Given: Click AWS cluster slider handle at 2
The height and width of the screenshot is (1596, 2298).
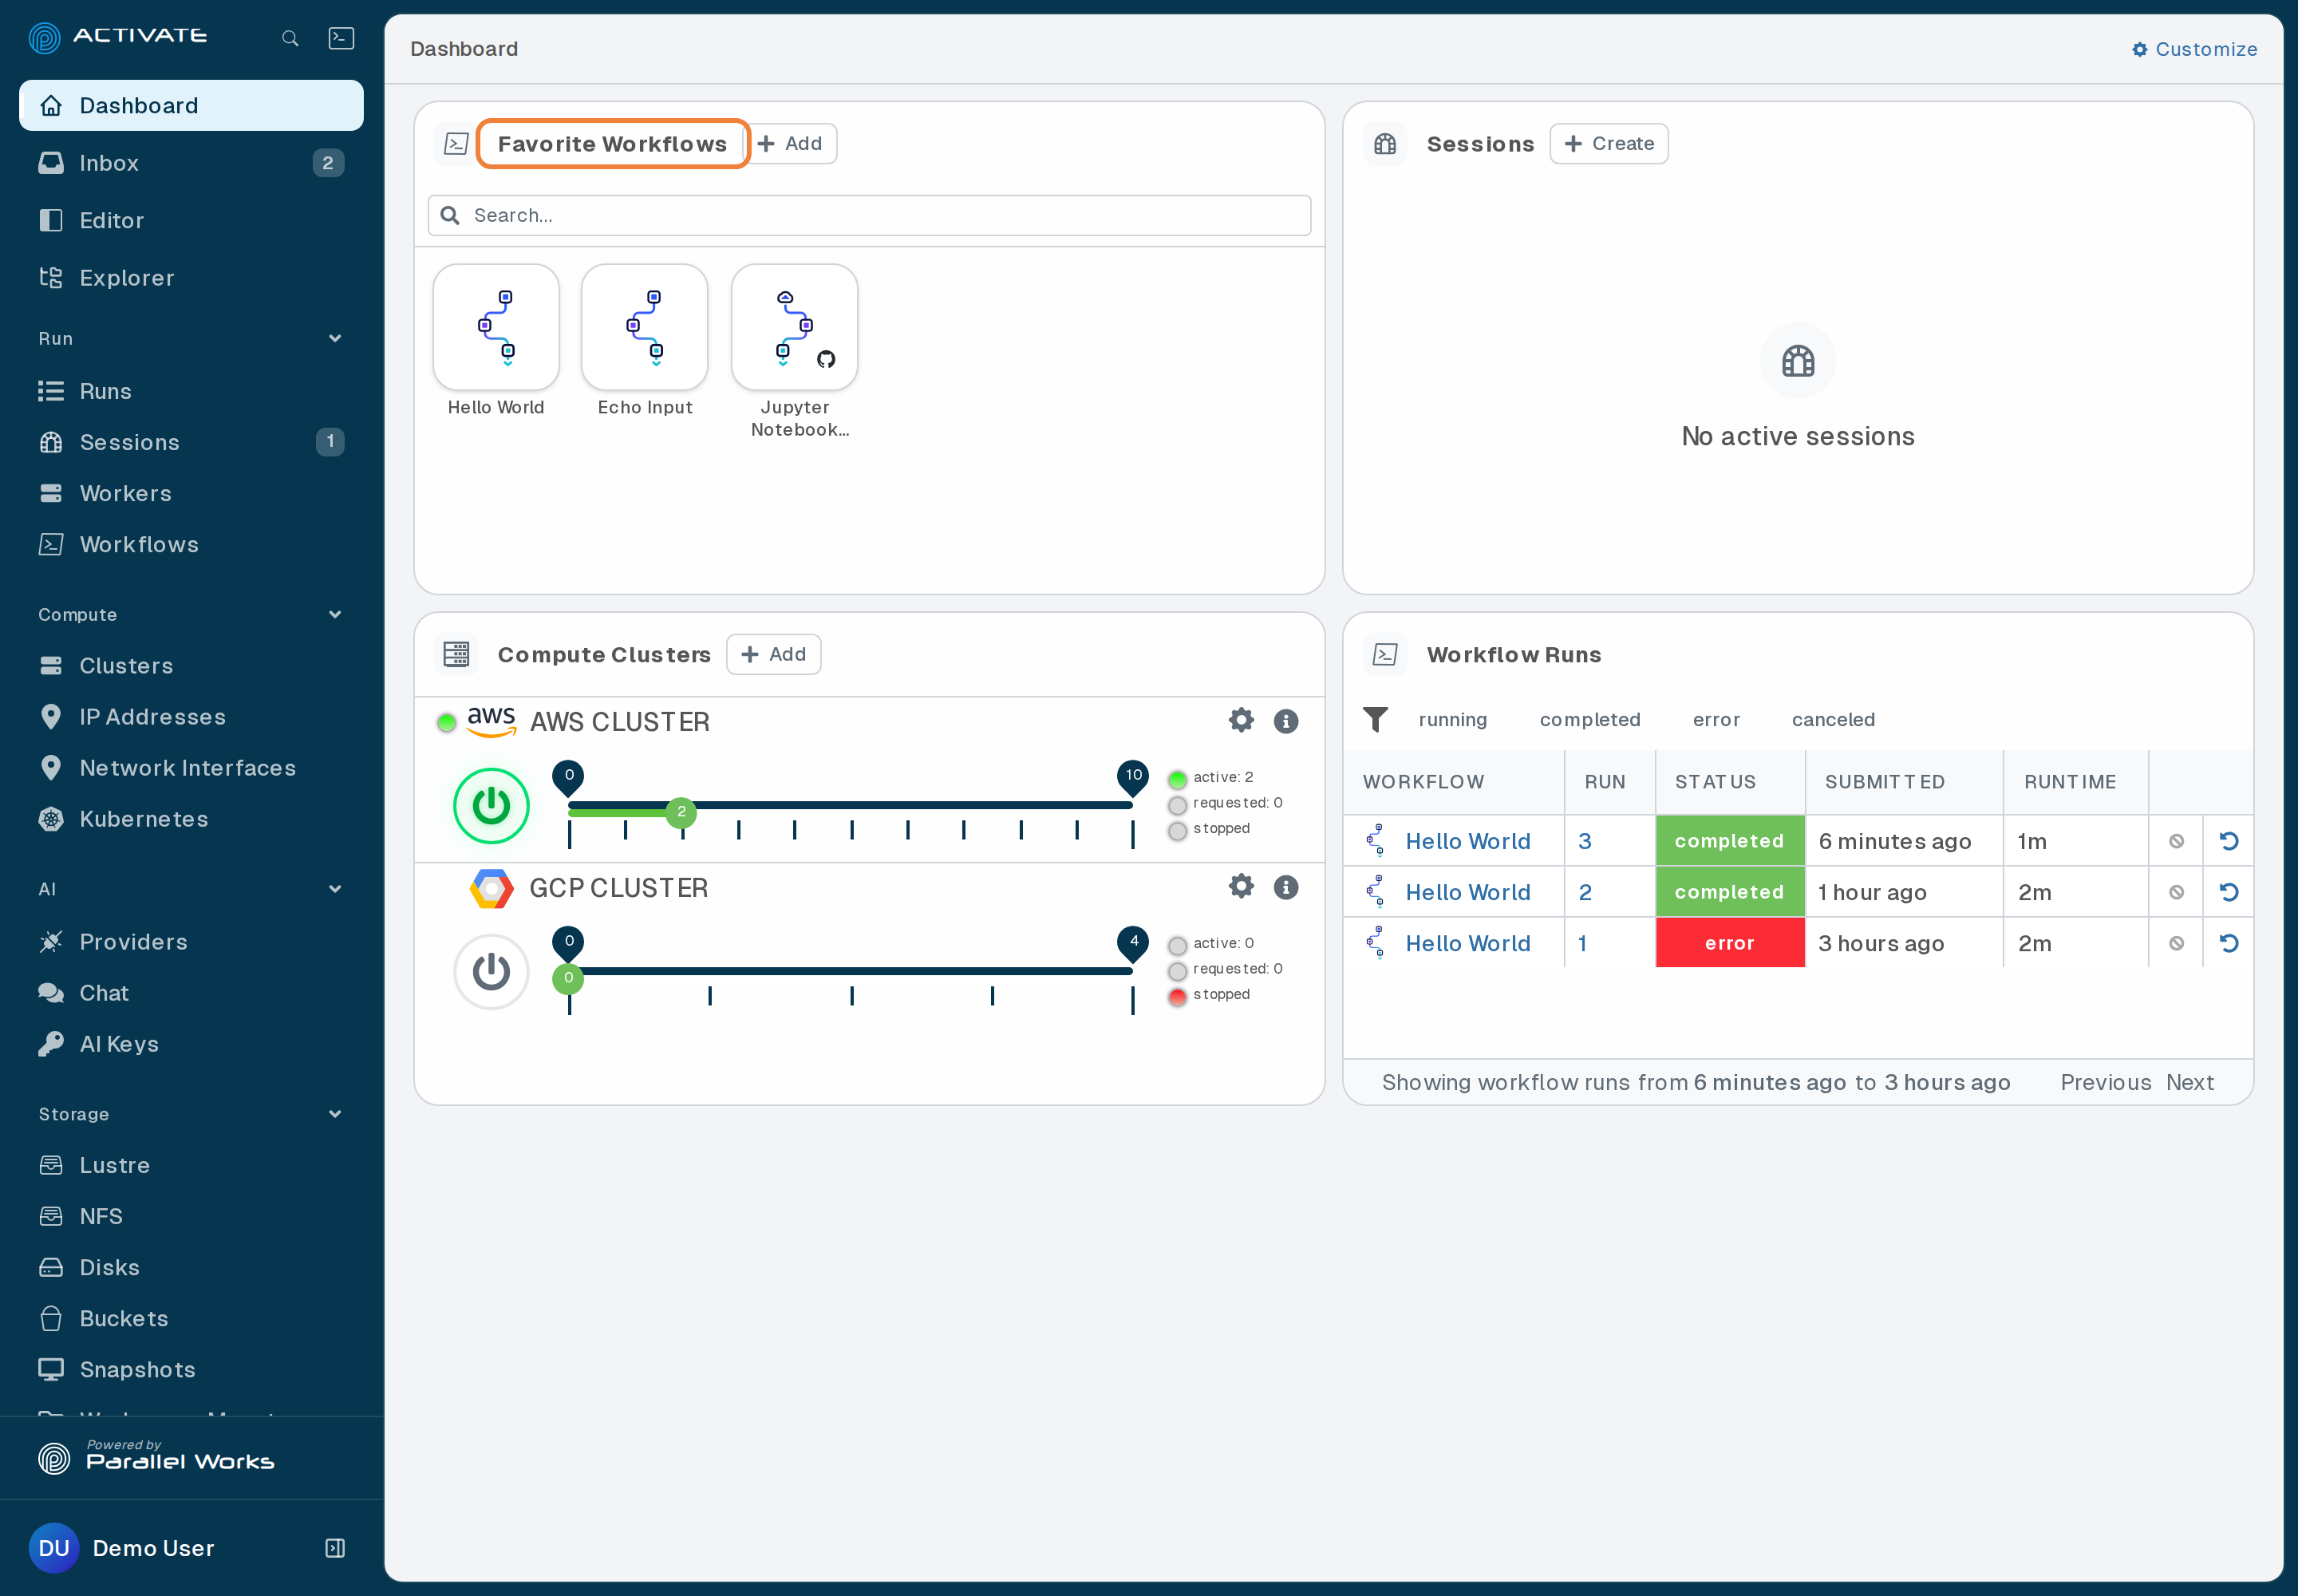Looking at the screenshot, I should pyautogui.click(x=681, y=811).
